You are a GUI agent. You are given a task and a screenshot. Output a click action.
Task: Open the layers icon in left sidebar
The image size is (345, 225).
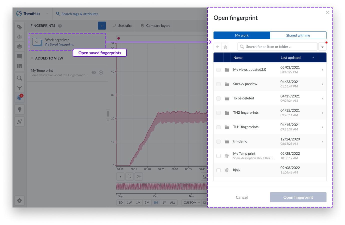(x=19, y=46)
